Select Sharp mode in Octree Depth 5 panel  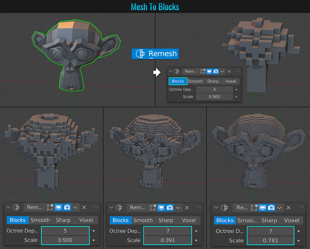pyautogui.click(x=63, y=220)
